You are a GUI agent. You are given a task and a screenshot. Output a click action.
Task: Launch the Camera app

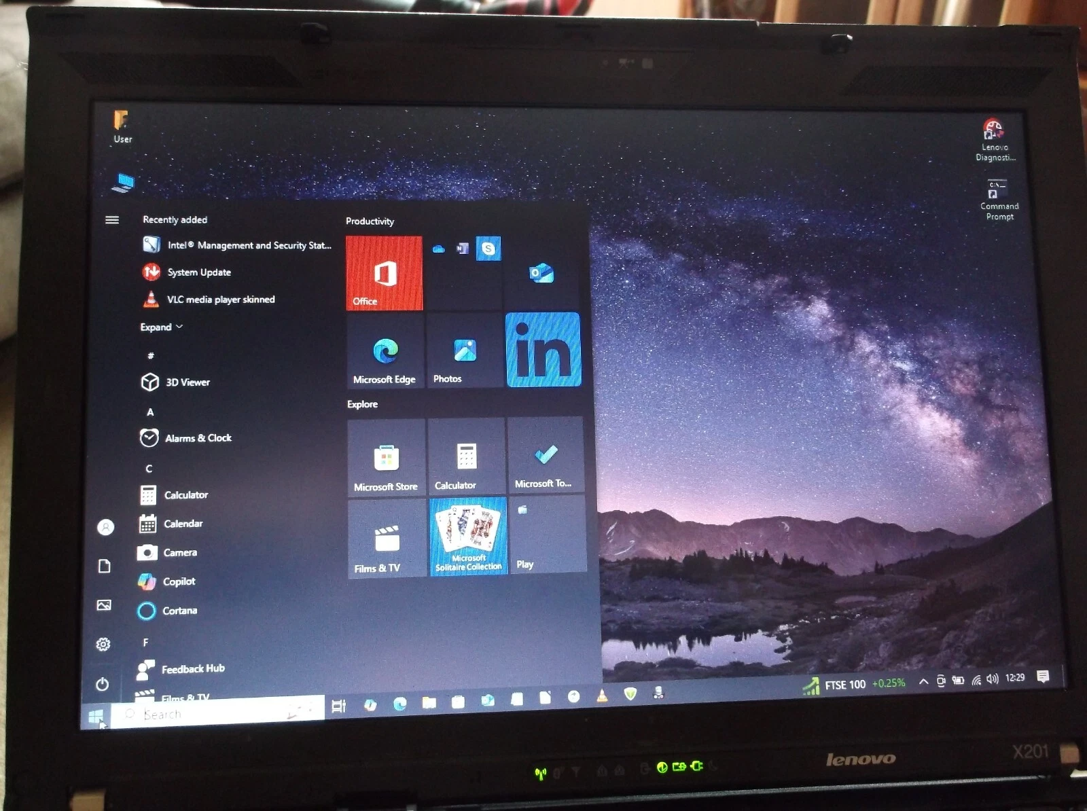pyautogui.click(x=167, y=553)
